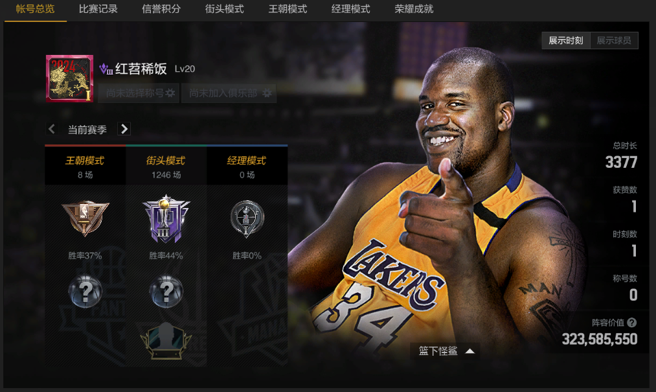Click the lineup value 323,585,550
656x392 pixels.
pos(600,340)
